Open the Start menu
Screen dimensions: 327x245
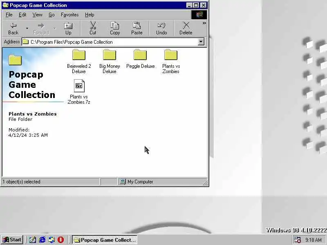pyautogui.click(x=12, y=240)
